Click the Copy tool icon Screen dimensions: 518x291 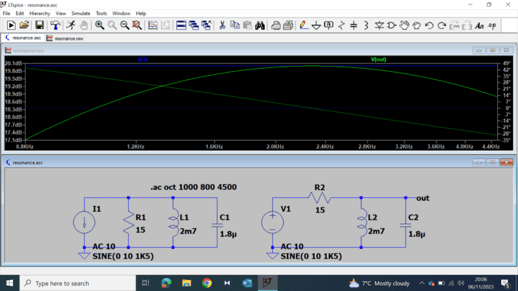[235, 25]
